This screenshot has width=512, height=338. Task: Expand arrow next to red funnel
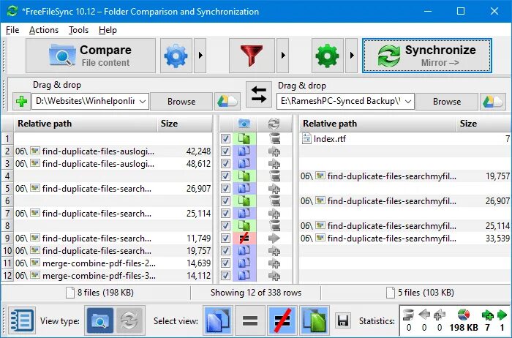tap(283, 56)
